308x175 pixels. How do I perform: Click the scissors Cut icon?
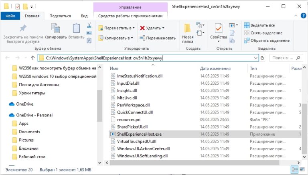pyautogui.click(x=89, y=25)
